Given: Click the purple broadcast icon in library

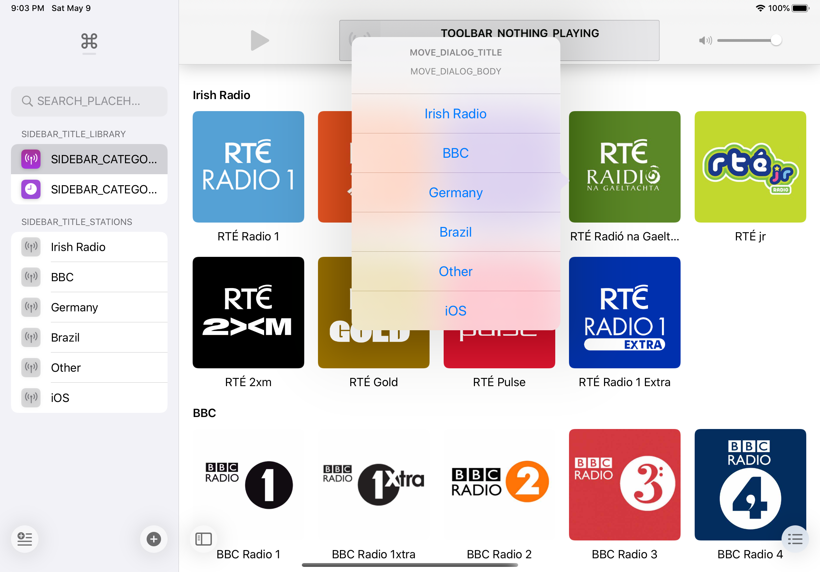Looking at the screenshot, I should [x=31, y=159].
